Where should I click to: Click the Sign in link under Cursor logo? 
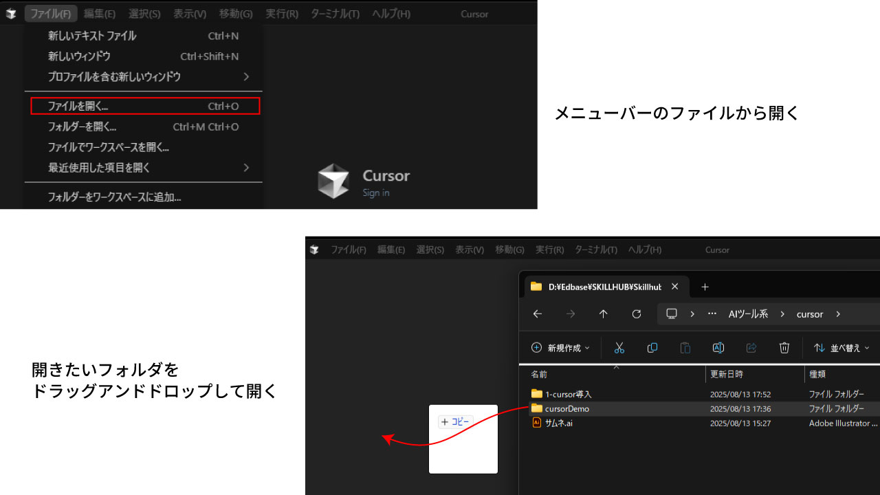(376, 192)
